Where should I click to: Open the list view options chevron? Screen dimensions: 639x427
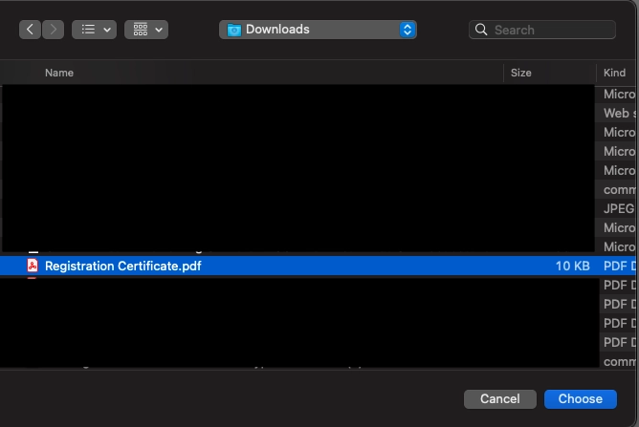coord(107,30)
